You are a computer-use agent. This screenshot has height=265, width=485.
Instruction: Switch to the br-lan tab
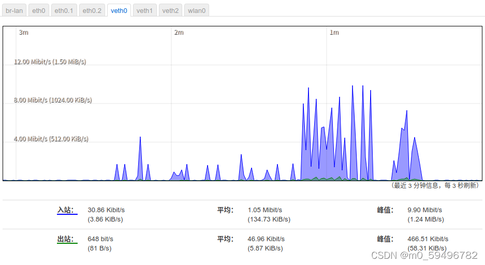pyautogui.click(x=14, y=10)
